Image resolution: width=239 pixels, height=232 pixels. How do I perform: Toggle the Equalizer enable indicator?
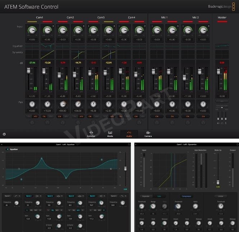(x=8, y=149)
